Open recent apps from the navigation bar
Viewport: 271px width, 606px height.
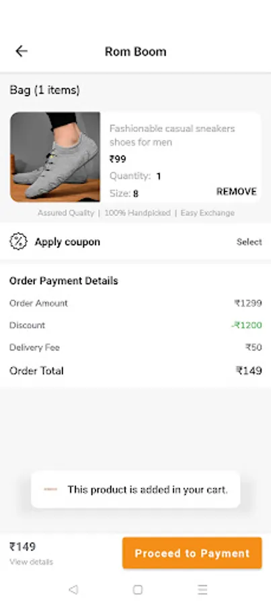pos(202,589)
